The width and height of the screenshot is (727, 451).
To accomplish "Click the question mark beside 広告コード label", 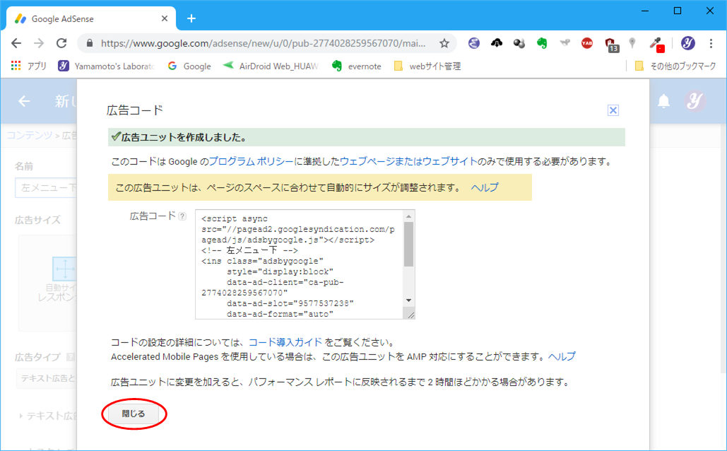I will 182,216.
